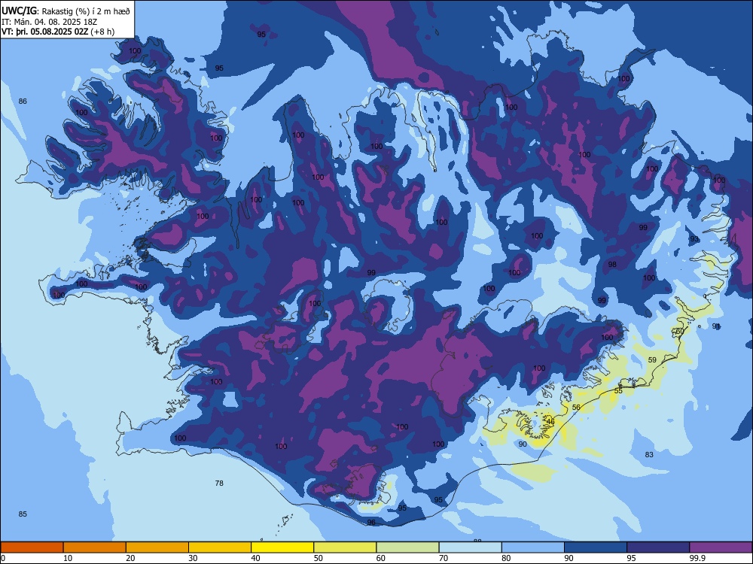The width and height of the screenshot is (753, 564).
Task: Pick the pale yellow 50–60 legend swatch
Action: [x=345, y=547]
